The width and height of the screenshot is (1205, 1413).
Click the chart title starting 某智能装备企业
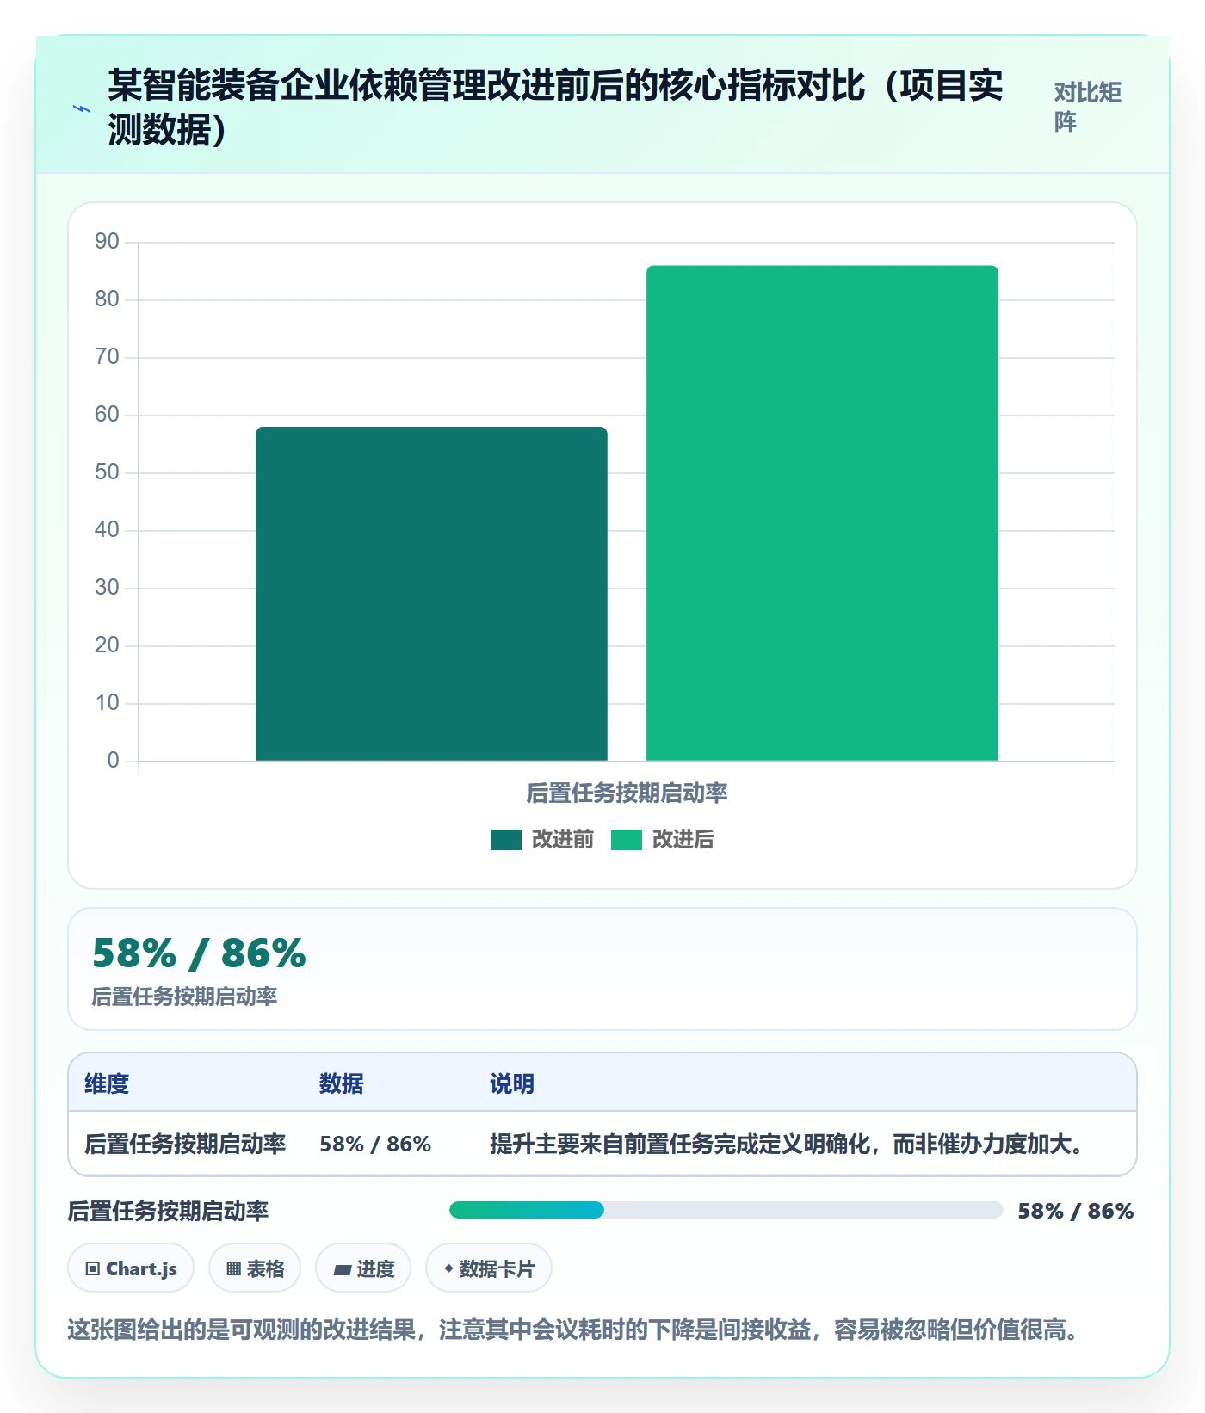pyautogui.click(x=555, y=108)
